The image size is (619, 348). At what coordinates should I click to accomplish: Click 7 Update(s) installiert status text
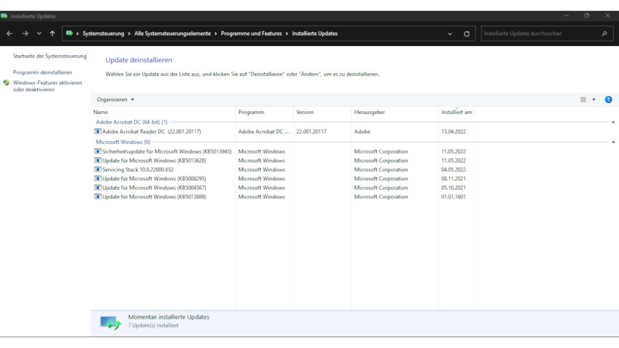pyautogui.click(x=153, y=326)
